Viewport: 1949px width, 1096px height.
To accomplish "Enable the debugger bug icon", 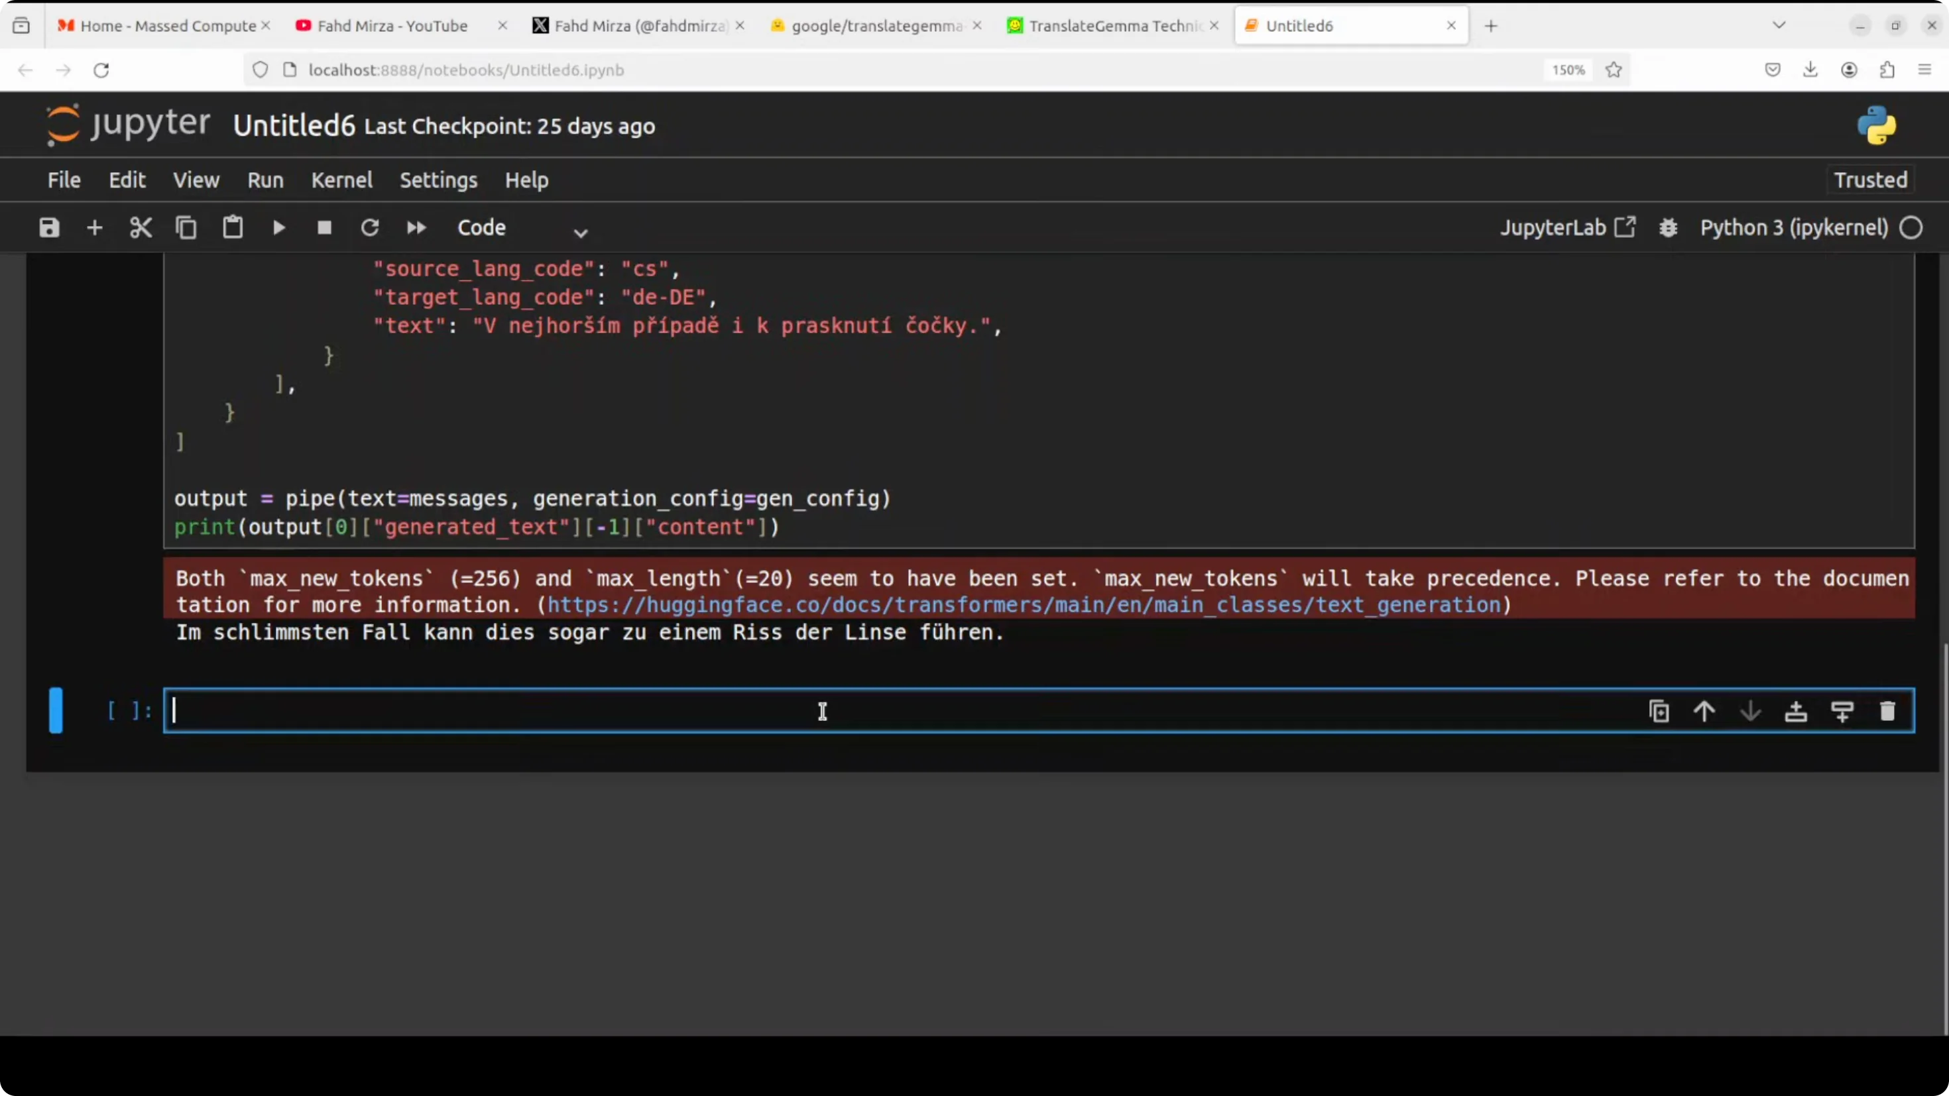I will (x=1669, y=228).
